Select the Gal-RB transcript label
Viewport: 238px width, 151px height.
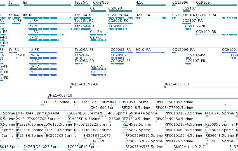pos(96,37)
